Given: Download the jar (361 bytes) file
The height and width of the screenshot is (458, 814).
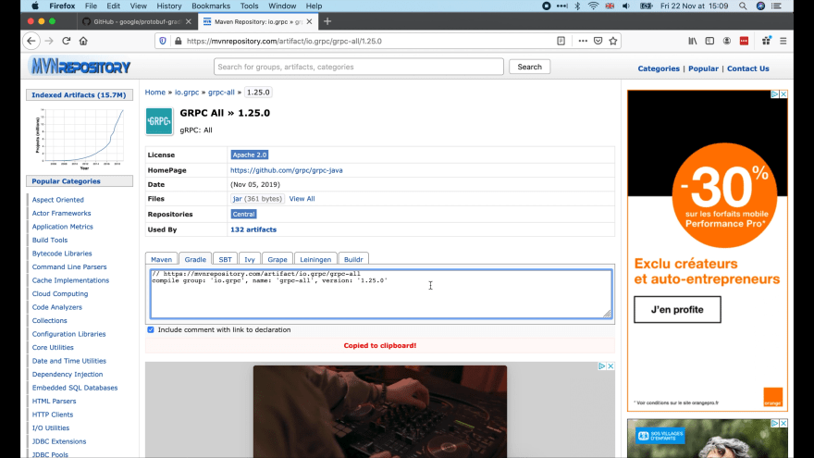Looking at the screenshot, I should [x=257, y=198].
